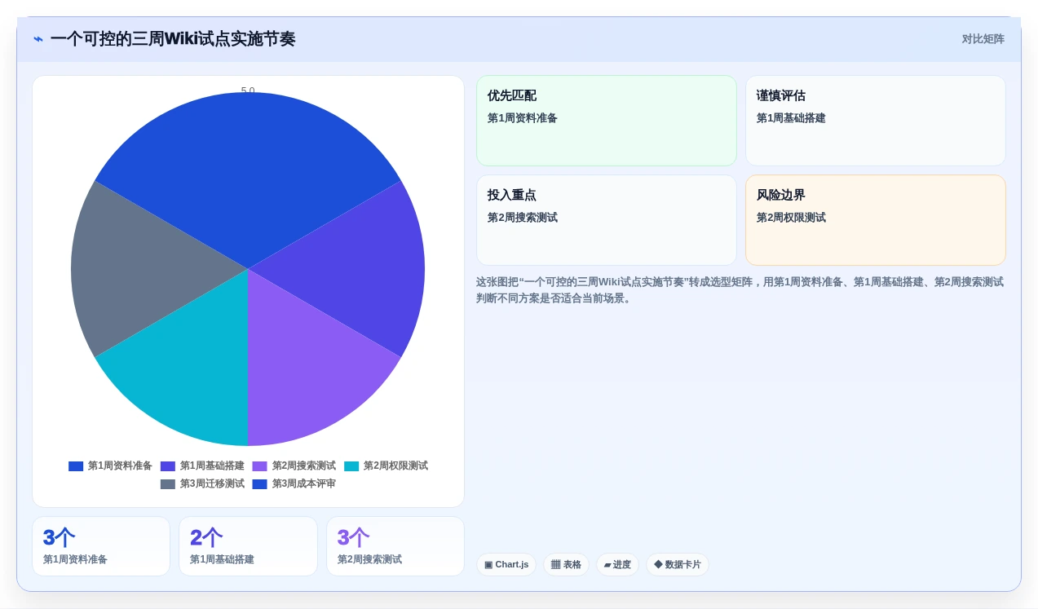
Task: Toggle legend swatch for 第1周基础搭建
Action: pos(168,466)
